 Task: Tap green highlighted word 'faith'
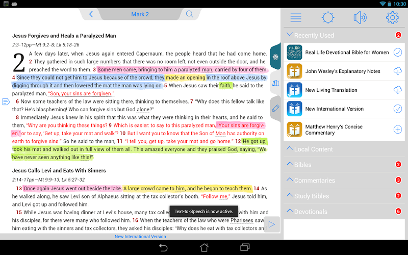[225, 86]
